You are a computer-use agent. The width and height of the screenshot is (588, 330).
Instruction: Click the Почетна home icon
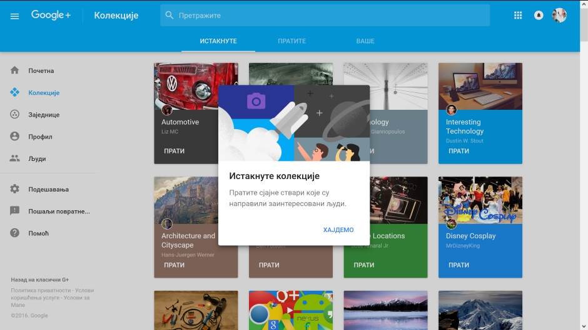[x=15, y=70]
